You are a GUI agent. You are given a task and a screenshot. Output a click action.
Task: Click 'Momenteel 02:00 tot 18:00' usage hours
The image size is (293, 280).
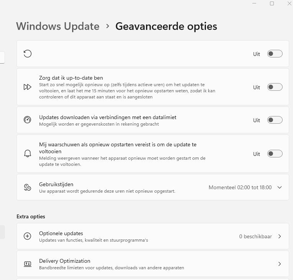point(240,187)
